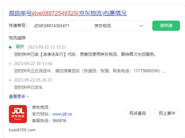This screenshot has width=185, height=138.
Task: Open the 京东物流 courier company selector
Action: point(119,26)
